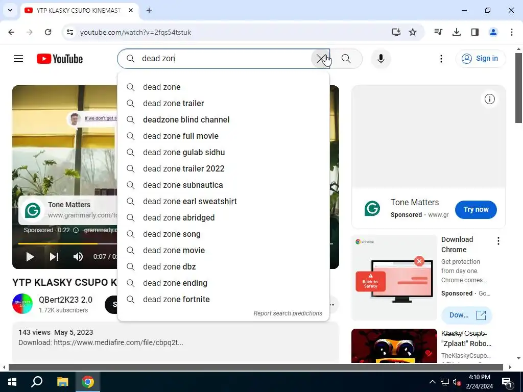Open the mediafire download link
The height and width of the screenshot is (392, 523).
click(x=118, y=342)
